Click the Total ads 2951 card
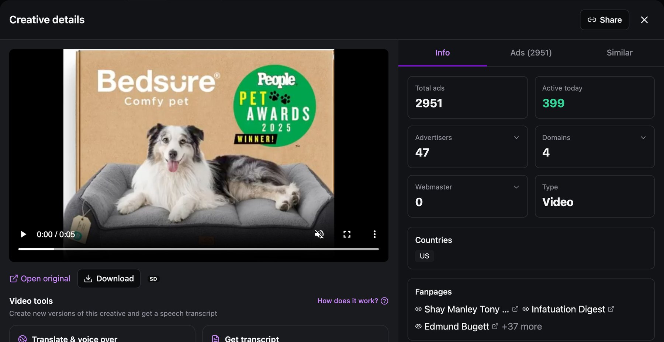This screenshot has width=664, height=342. (x=467, y=98)
